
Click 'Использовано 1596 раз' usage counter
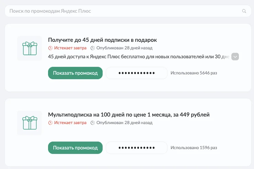(194, 148)
